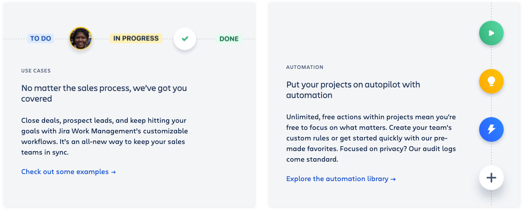Click the USE CASES section label

coord(36,71)
